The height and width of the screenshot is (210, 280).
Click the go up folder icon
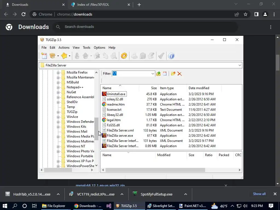158,74
